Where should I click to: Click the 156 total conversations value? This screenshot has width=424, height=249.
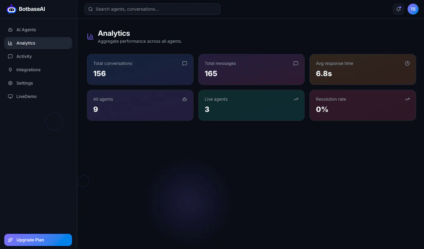(100, 74)
